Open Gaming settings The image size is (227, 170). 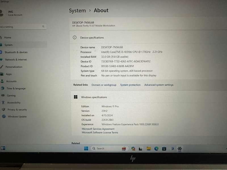tap(11, 95)
